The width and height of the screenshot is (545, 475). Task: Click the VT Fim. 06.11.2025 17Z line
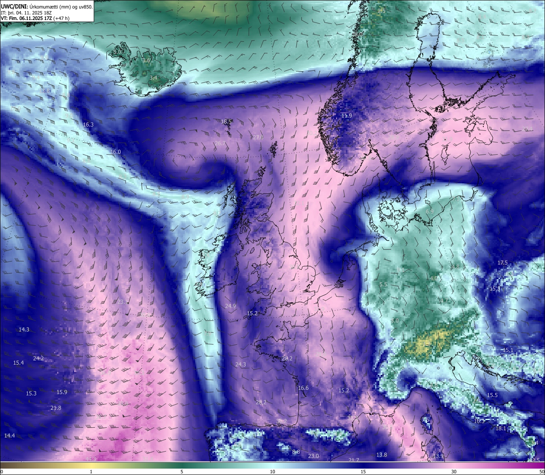pyautogui.click(x=35, y=18)
